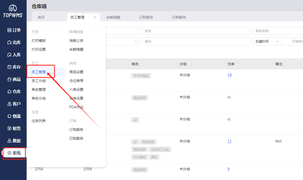Select 打印设置 in the menu
The image size is (303, 180).
[x=39, y=49]
